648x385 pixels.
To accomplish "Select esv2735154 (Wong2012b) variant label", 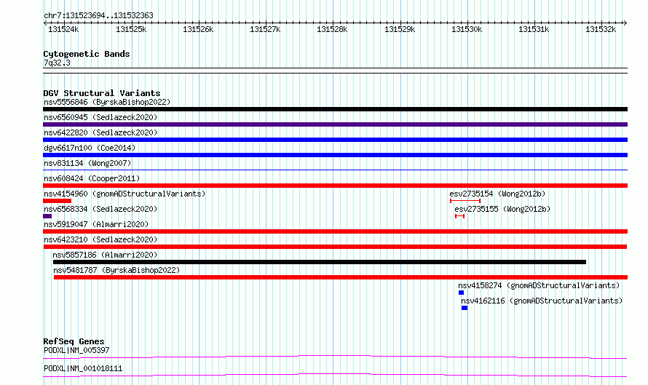I will (497, 194).
